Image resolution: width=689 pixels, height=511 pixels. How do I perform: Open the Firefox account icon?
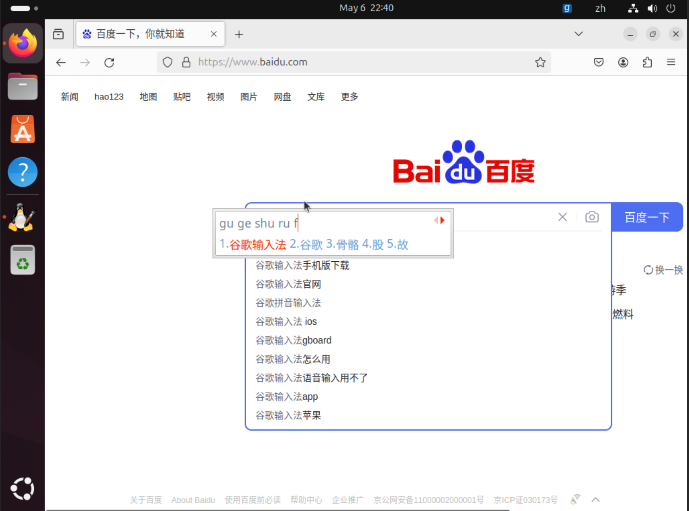tap(623, 62)
